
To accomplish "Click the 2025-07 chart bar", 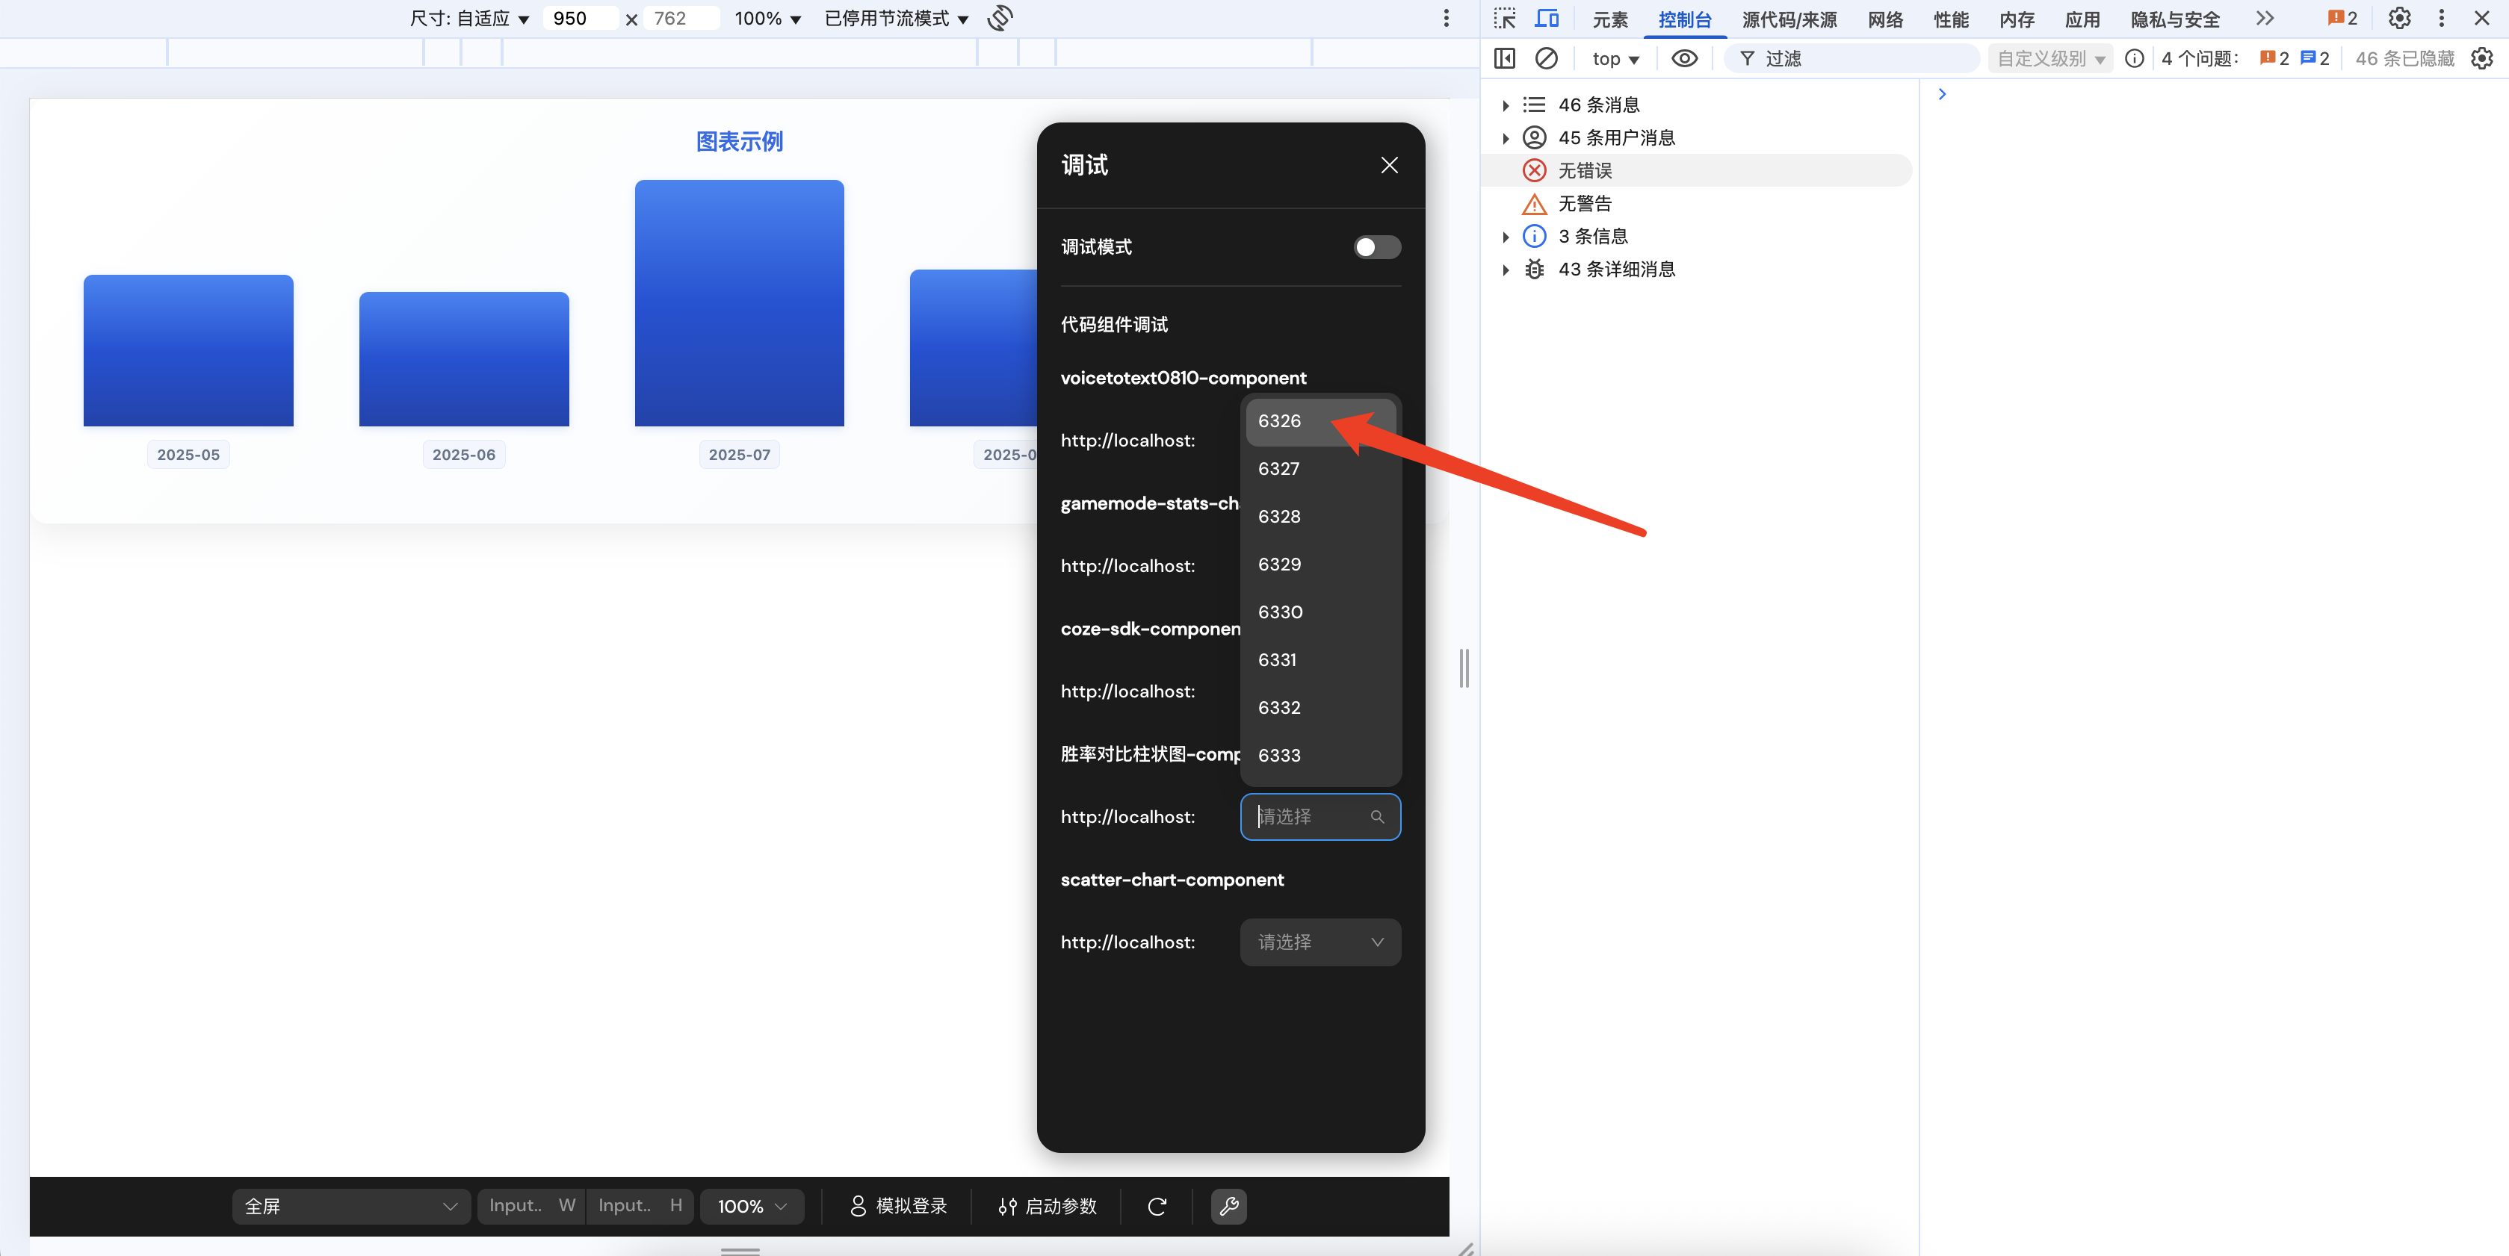I will pyautogui.click(x=739, y=303).
